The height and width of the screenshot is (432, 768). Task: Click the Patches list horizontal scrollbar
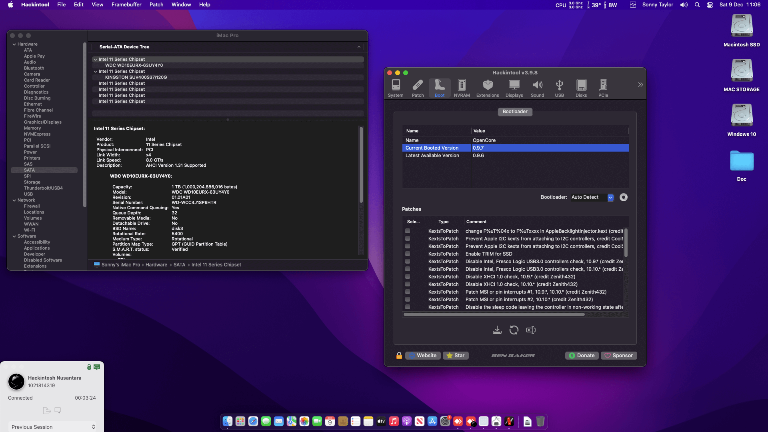pos(494,314)
